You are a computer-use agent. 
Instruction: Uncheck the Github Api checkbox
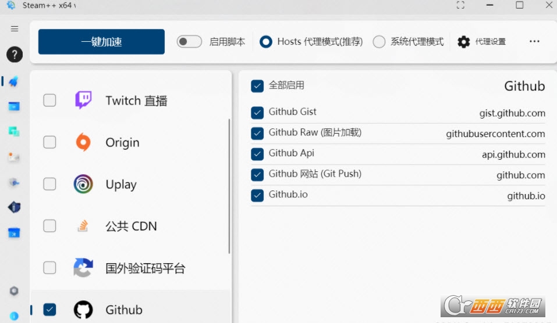[257, 154]
